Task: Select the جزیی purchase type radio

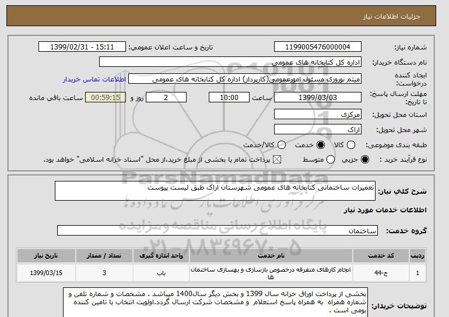Action: click(365, 159)
